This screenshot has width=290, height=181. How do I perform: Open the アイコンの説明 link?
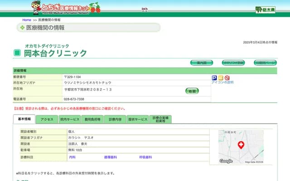coord(222,82)
